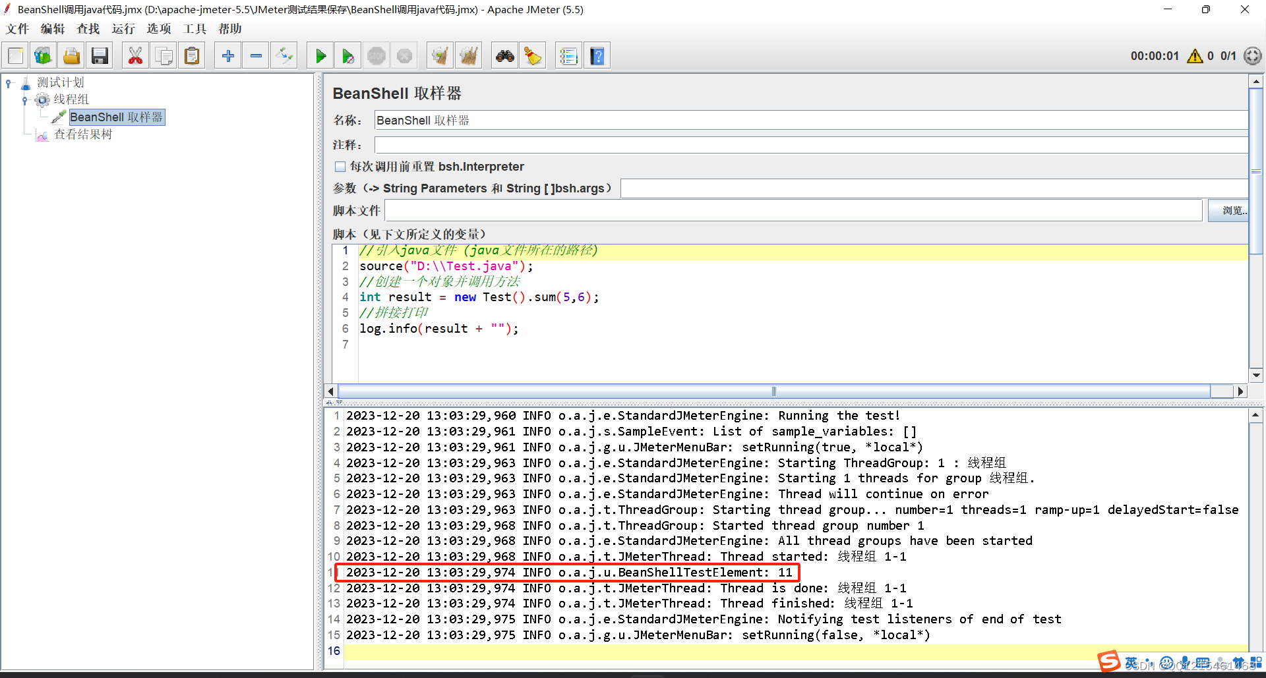Select BeanShell 取样器 in the tree
Image resolution: width=1266 pixels, height=678 pixels.
(x=116, y=117)
